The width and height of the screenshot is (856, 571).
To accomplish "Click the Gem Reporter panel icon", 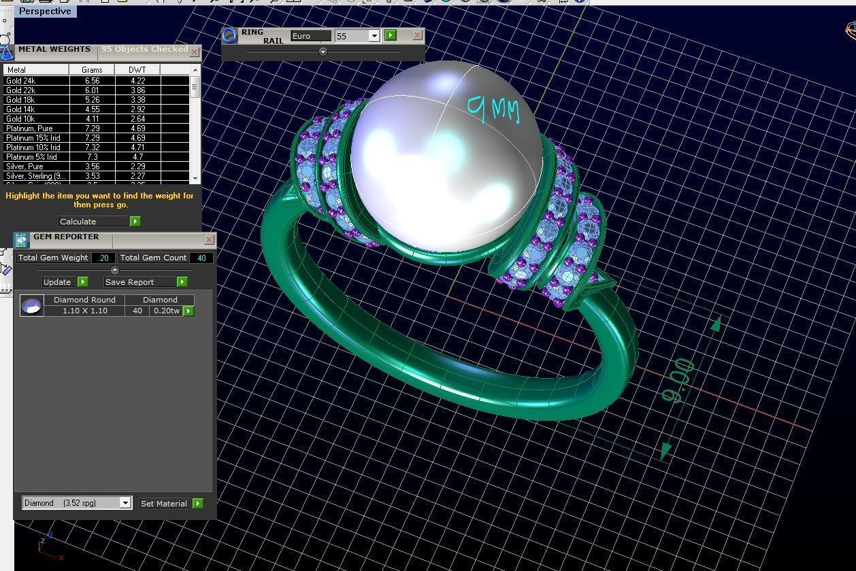I will point(22,239).
